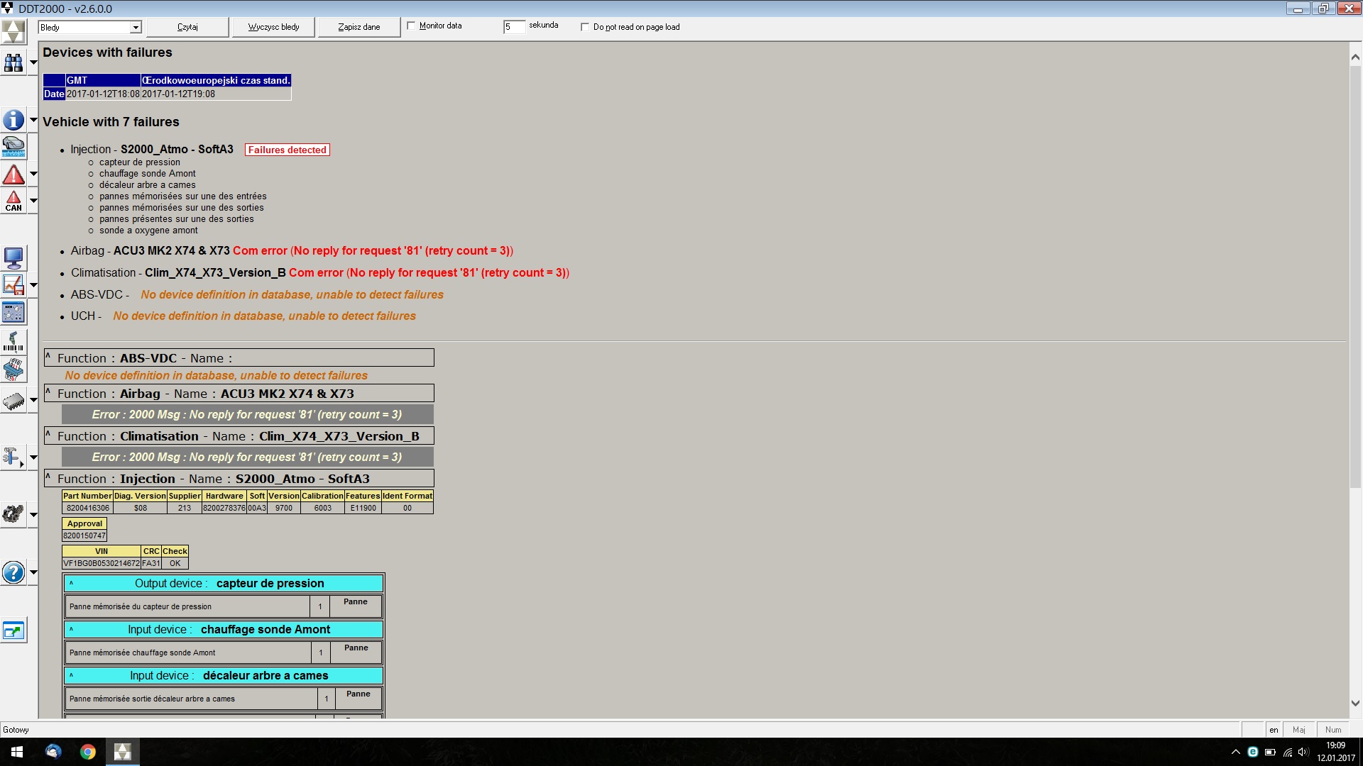Open the Bledy dropdown list

point(135,28)
